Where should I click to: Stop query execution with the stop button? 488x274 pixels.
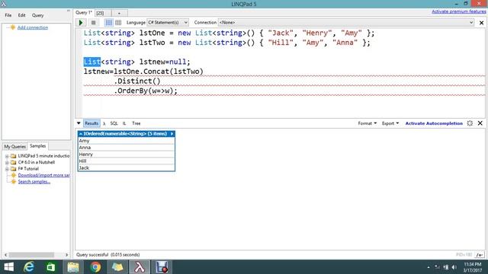coord(93,22)
